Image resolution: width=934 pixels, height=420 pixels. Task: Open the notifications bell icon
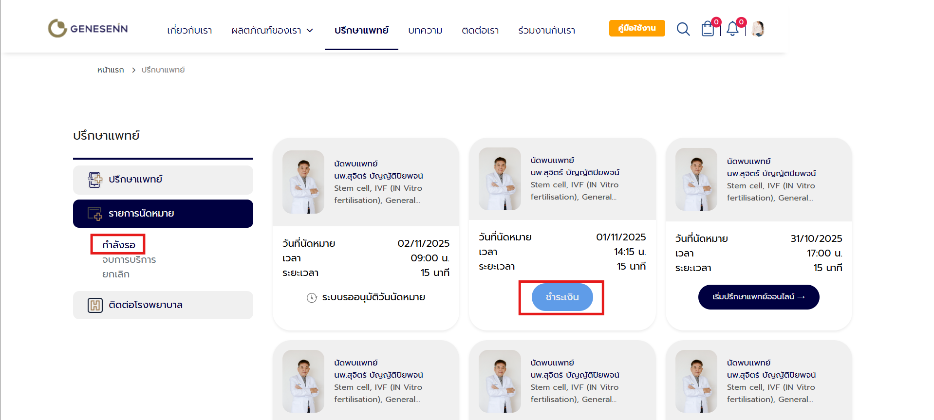[x=732, y=29]
